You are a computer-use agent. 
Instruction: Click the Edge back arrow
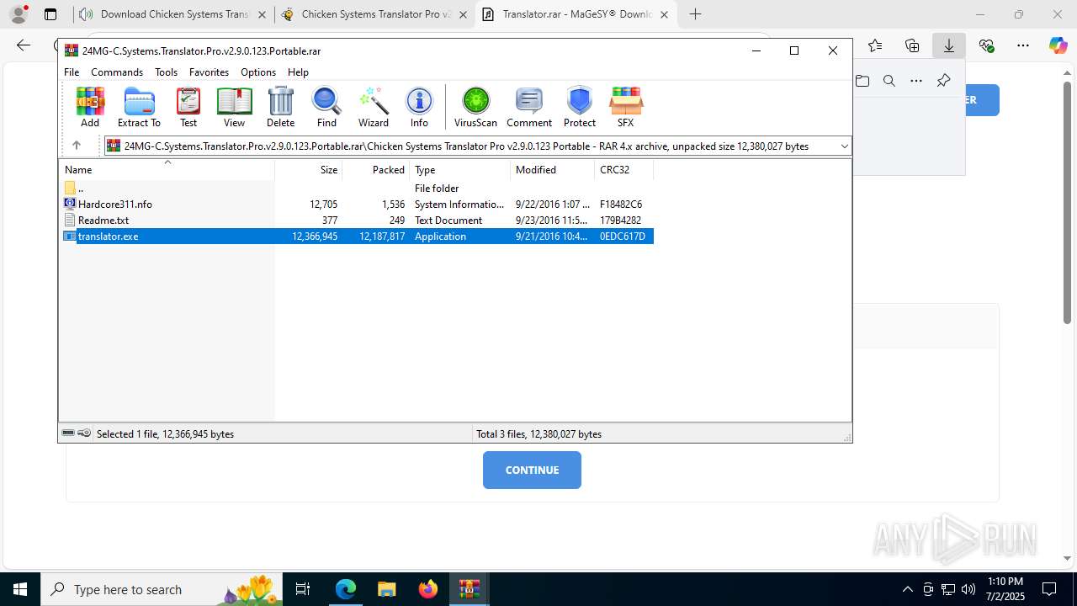pyautogui.click(x=24, y=45)
